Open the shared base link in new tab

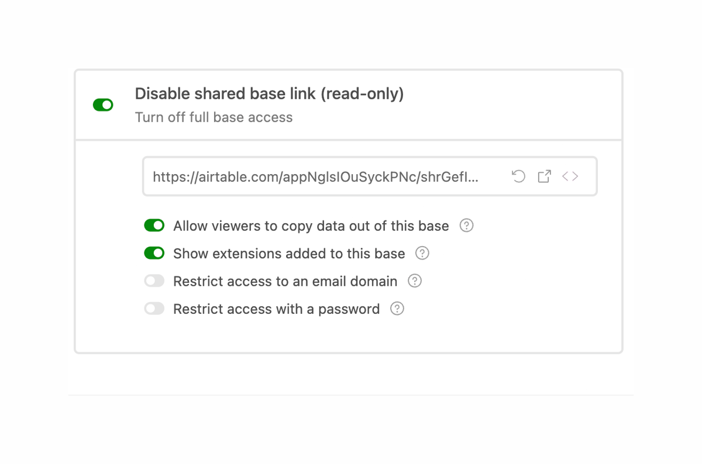pos(544,176)
